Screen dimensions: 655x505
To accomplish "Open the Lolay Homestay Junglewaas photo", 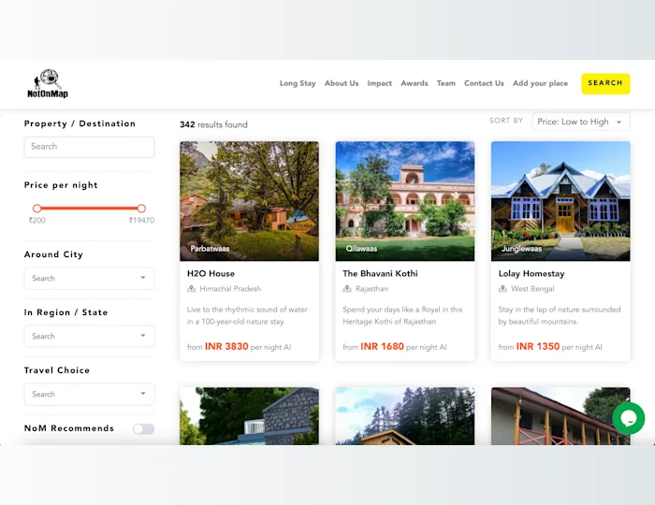I will tap(560, 201).
